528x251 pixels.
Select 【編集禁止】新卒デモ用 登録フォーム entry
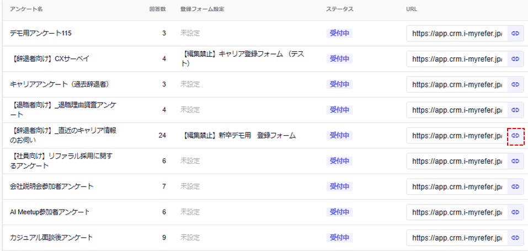238,136
